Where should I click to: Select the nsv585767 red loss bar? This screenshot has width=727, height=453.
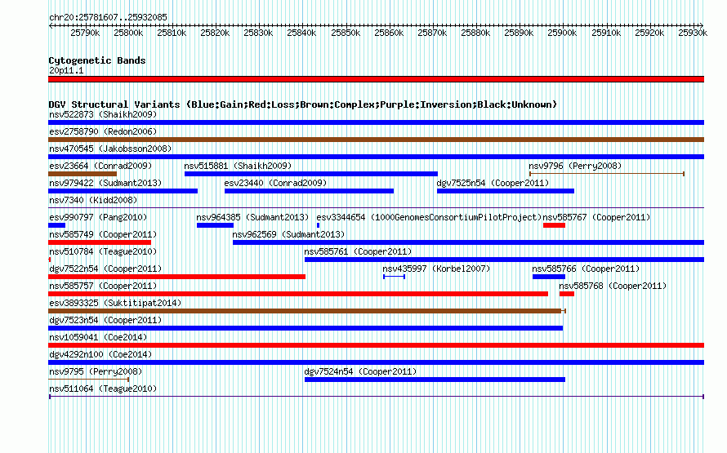point(554,225)
